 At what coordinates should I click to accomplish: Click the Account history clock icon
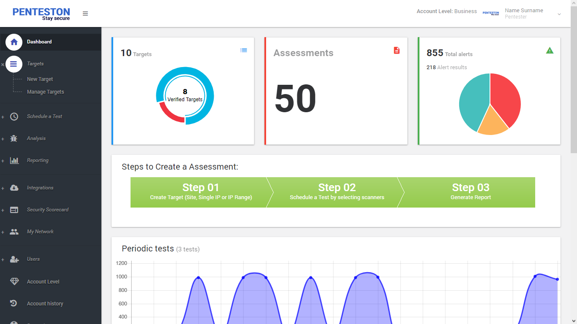[14, 303]
